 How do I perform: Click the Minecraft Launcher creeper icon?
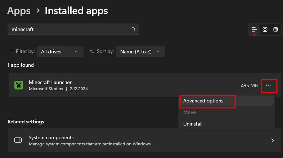[x=19, y=85]
